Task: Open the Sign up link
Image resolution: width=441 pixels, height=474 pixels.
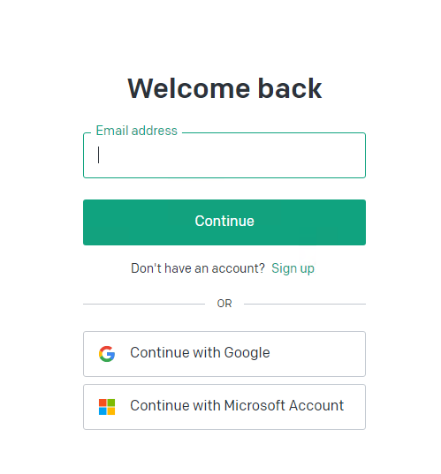Action: tap(293, 268)
